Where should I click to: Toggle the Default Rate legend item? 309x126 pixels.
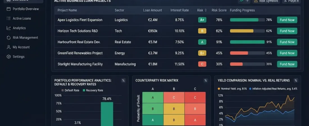tap(70, 90)
